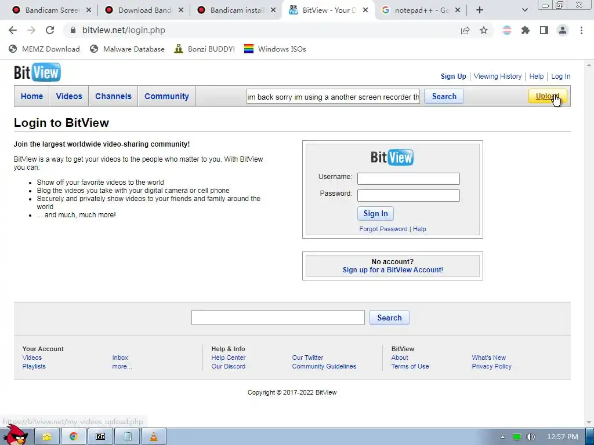Show hidden tray icons arrow
Viewport: 594px width, 445px height.
[x=502, y=437]
